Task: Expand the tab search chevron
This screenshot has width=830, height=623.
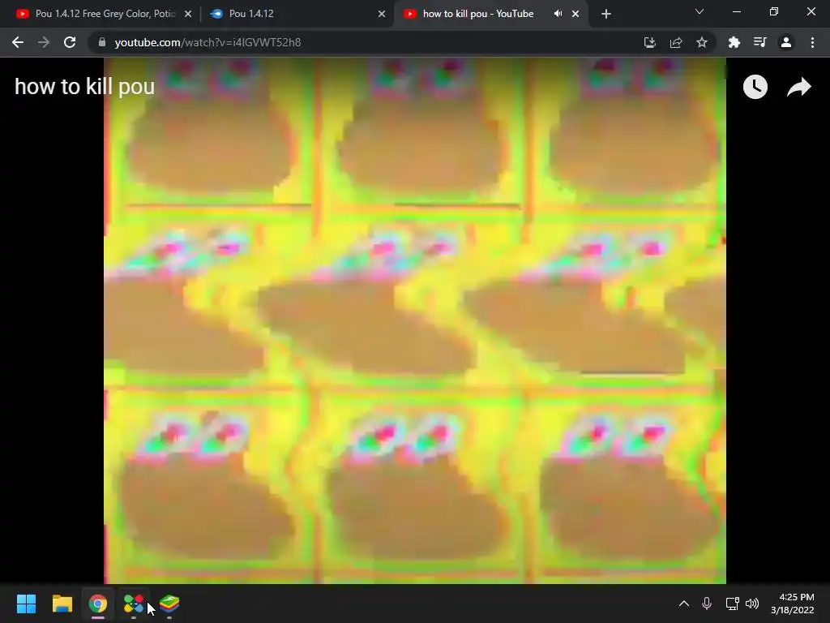Action: [700, 11]
